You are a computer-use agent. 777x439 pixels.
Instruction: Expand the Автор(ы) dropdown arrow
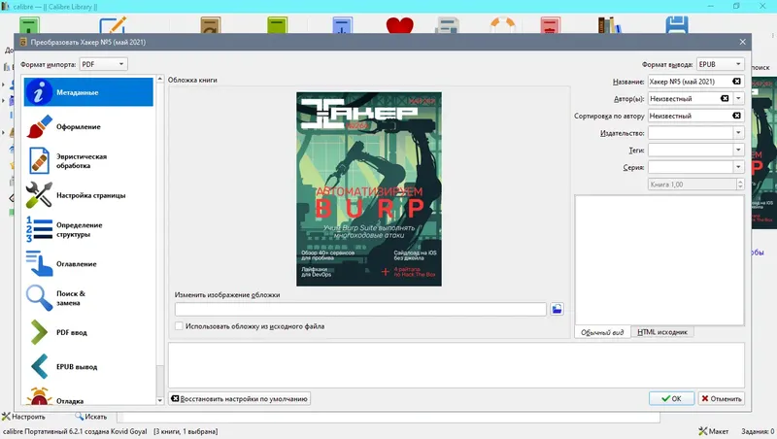(x=738, y=99)
